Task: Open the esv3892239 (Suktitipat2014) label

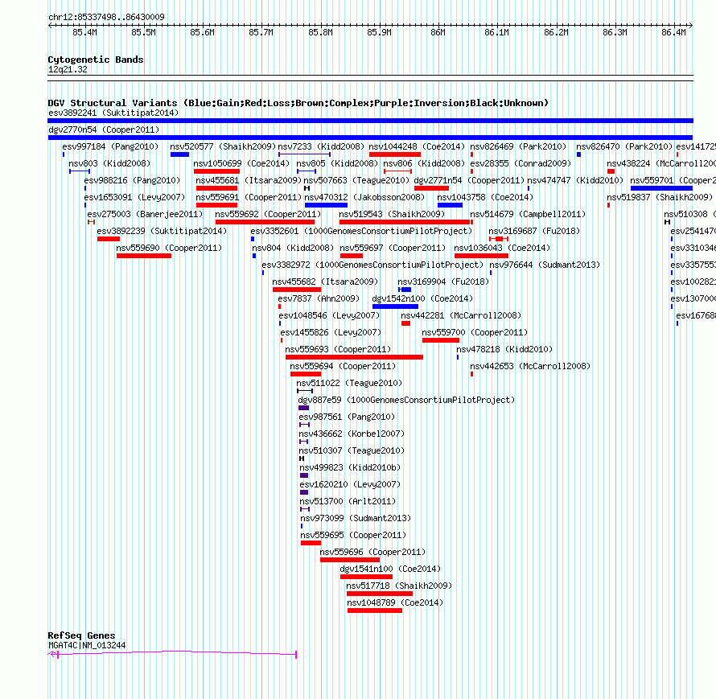Action: [x=162, y=231]
